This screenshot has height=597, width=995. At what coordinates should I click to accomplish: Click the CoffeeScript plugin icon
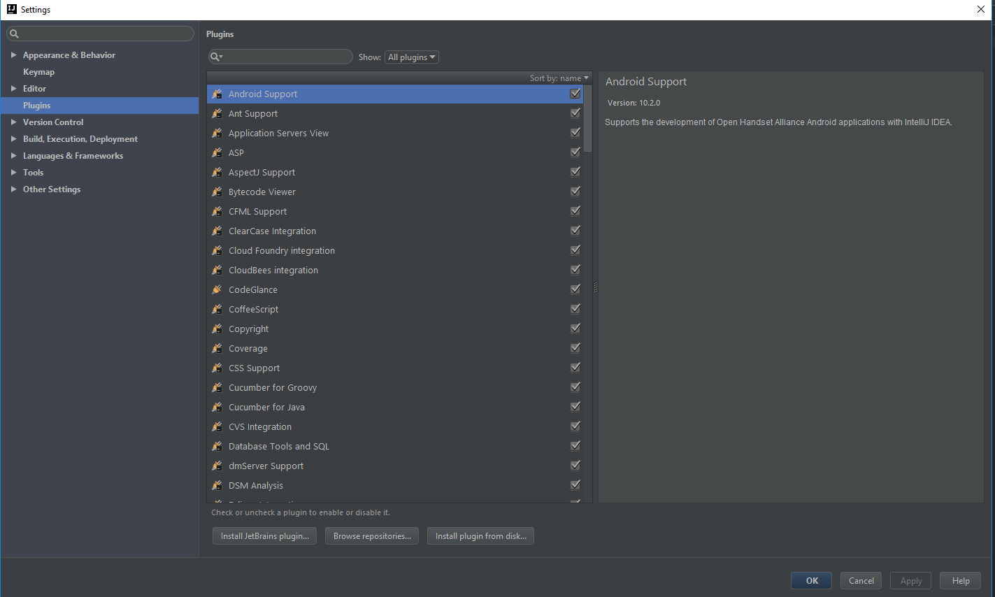(217, 308)
